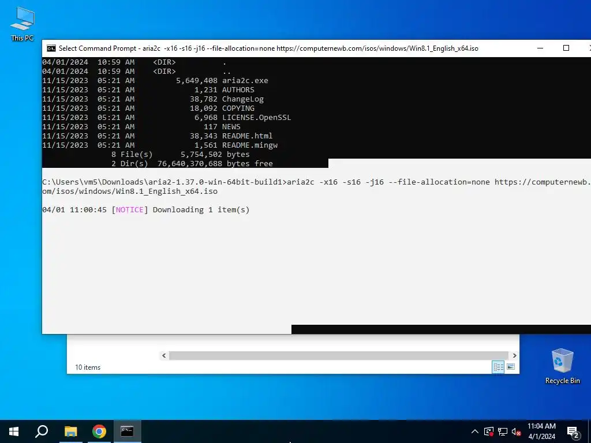Click the Command Prompt title bar icon
The width and height of the screenshot is (591, 443).
click(x=51, y=48)
